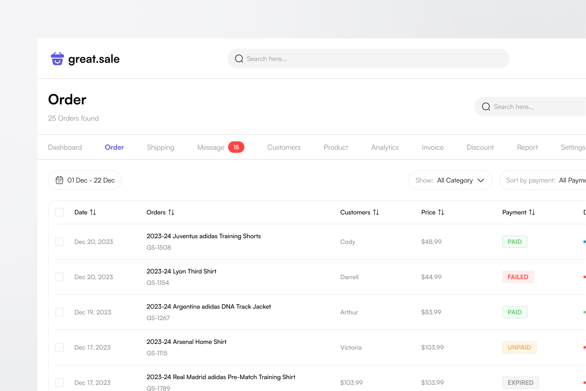Go to the Message tab
Screen dimensions: 586x391
[x=211, y=148]
